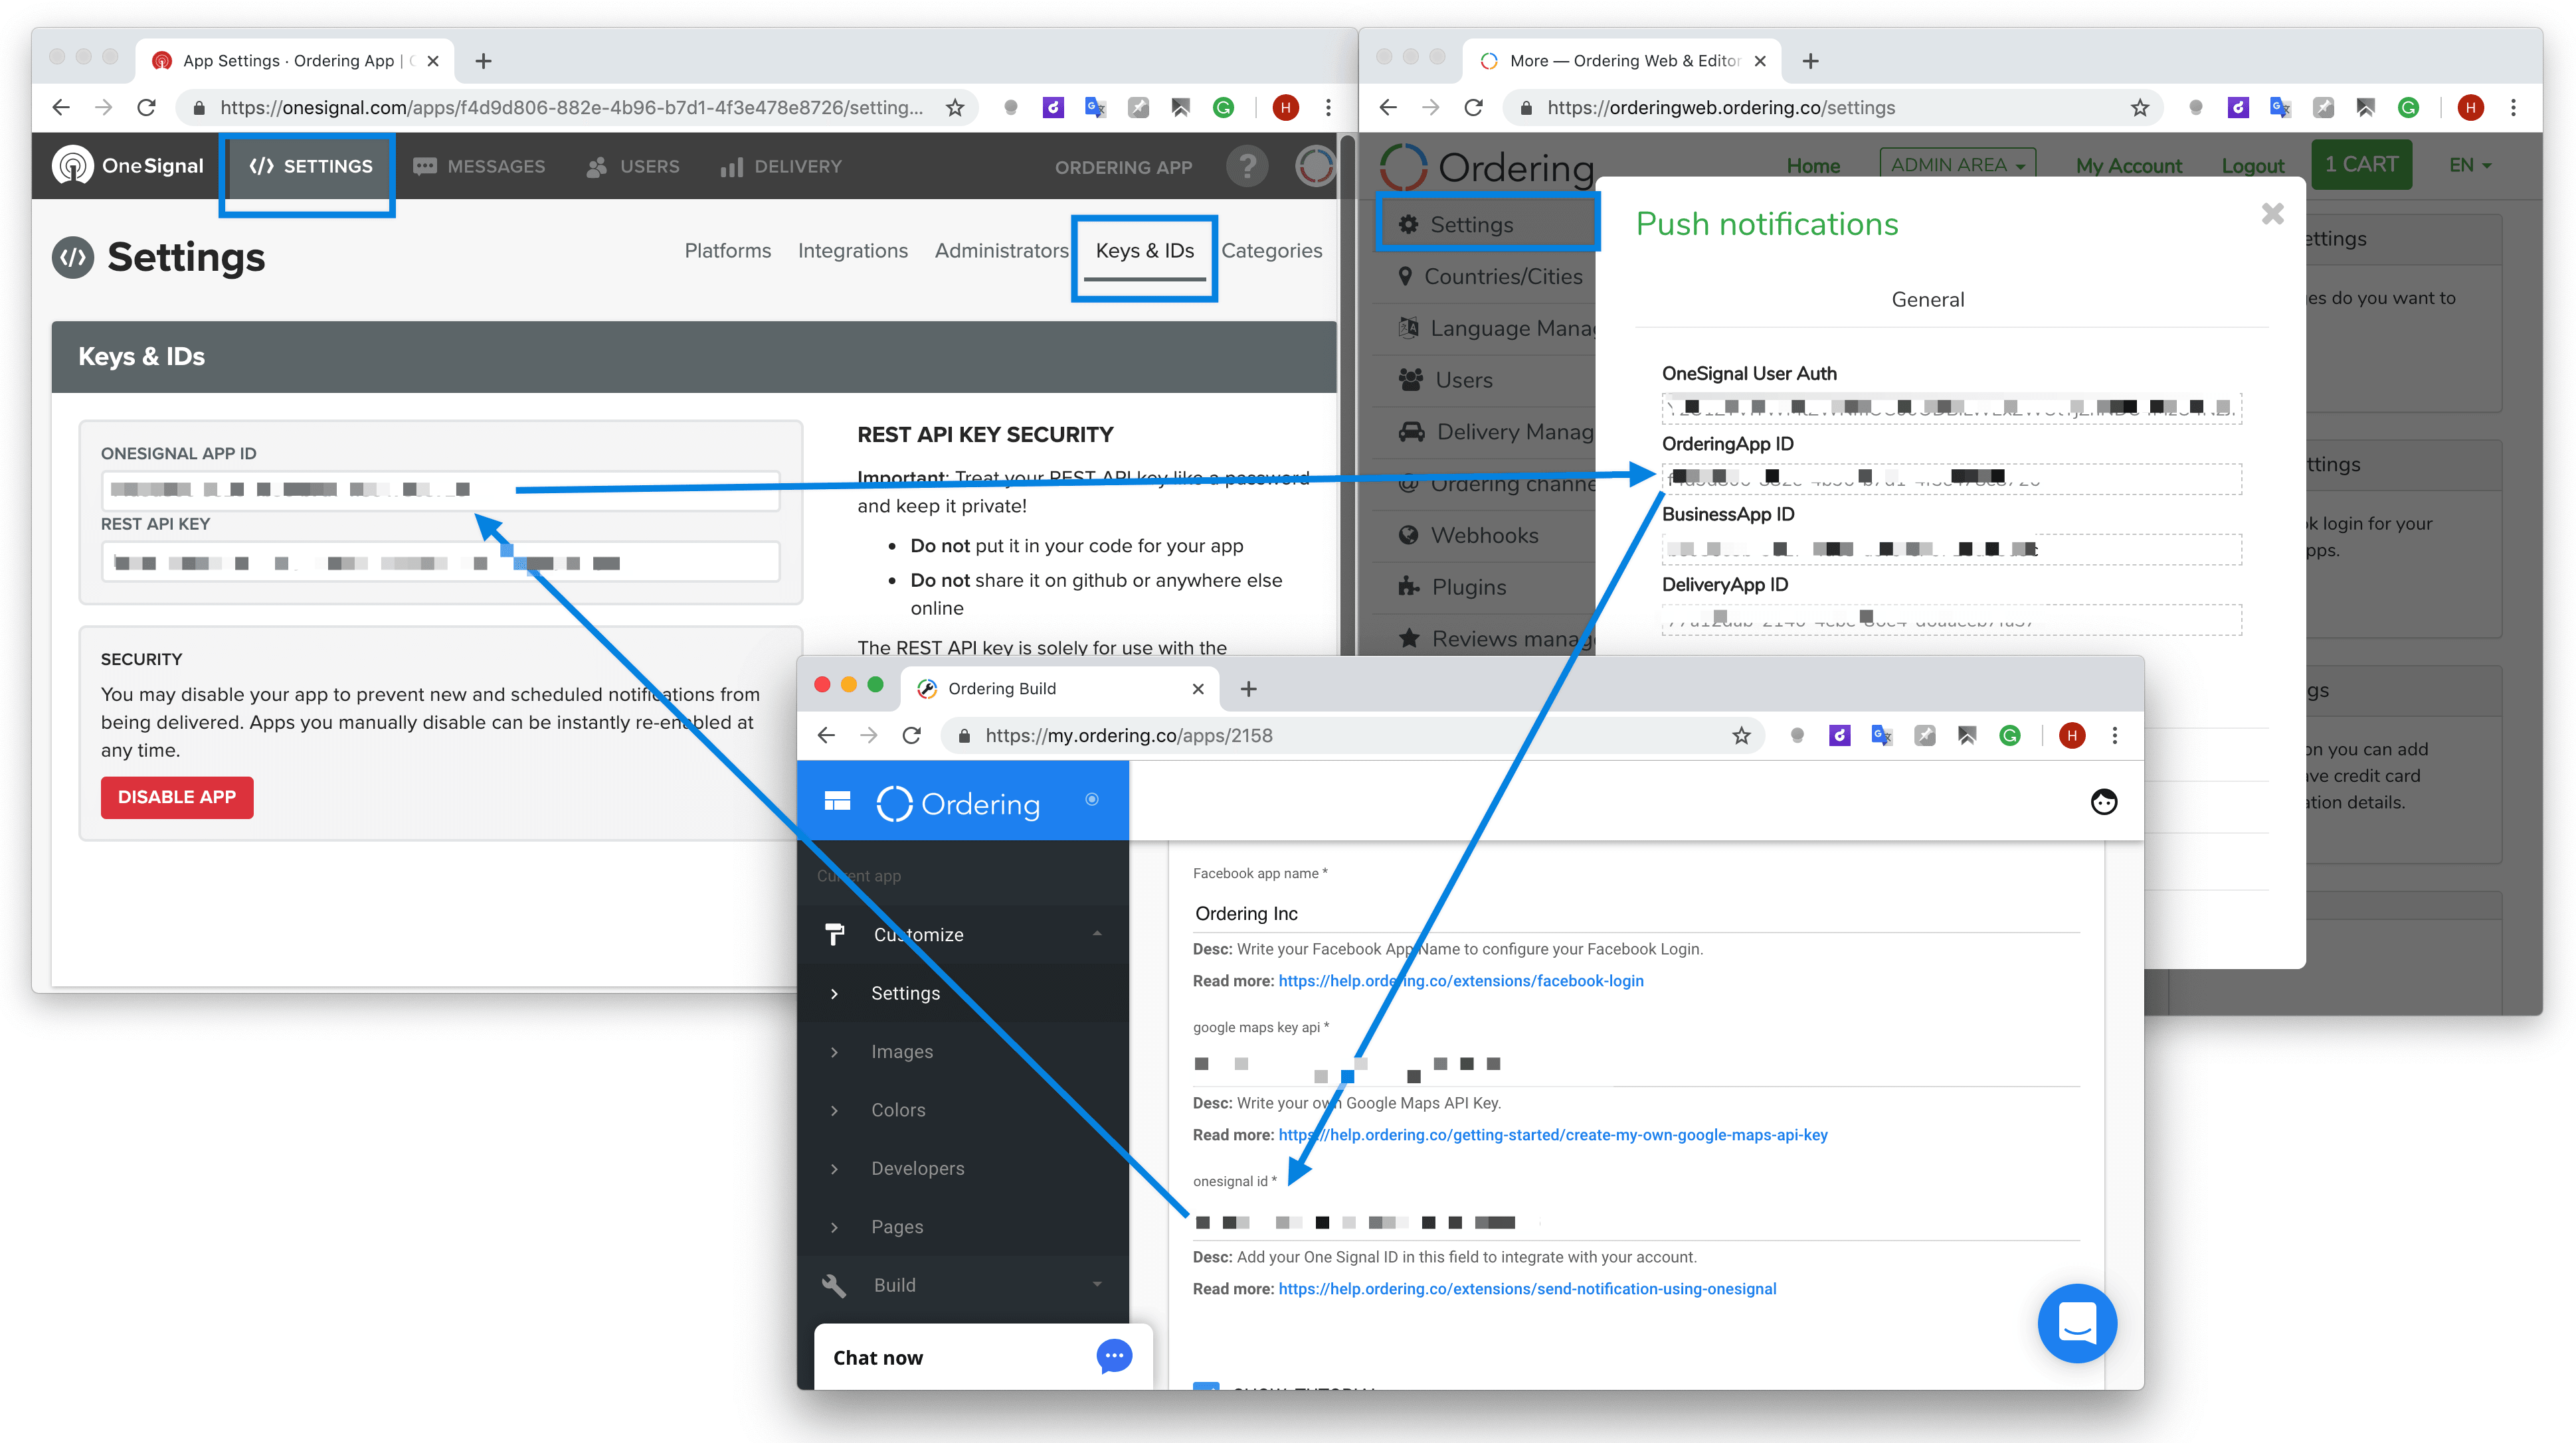The width and height of the screenshot is (2576, 1443).
Task: Expand the Colors submenu item
Action: [x=898, y=1109]
